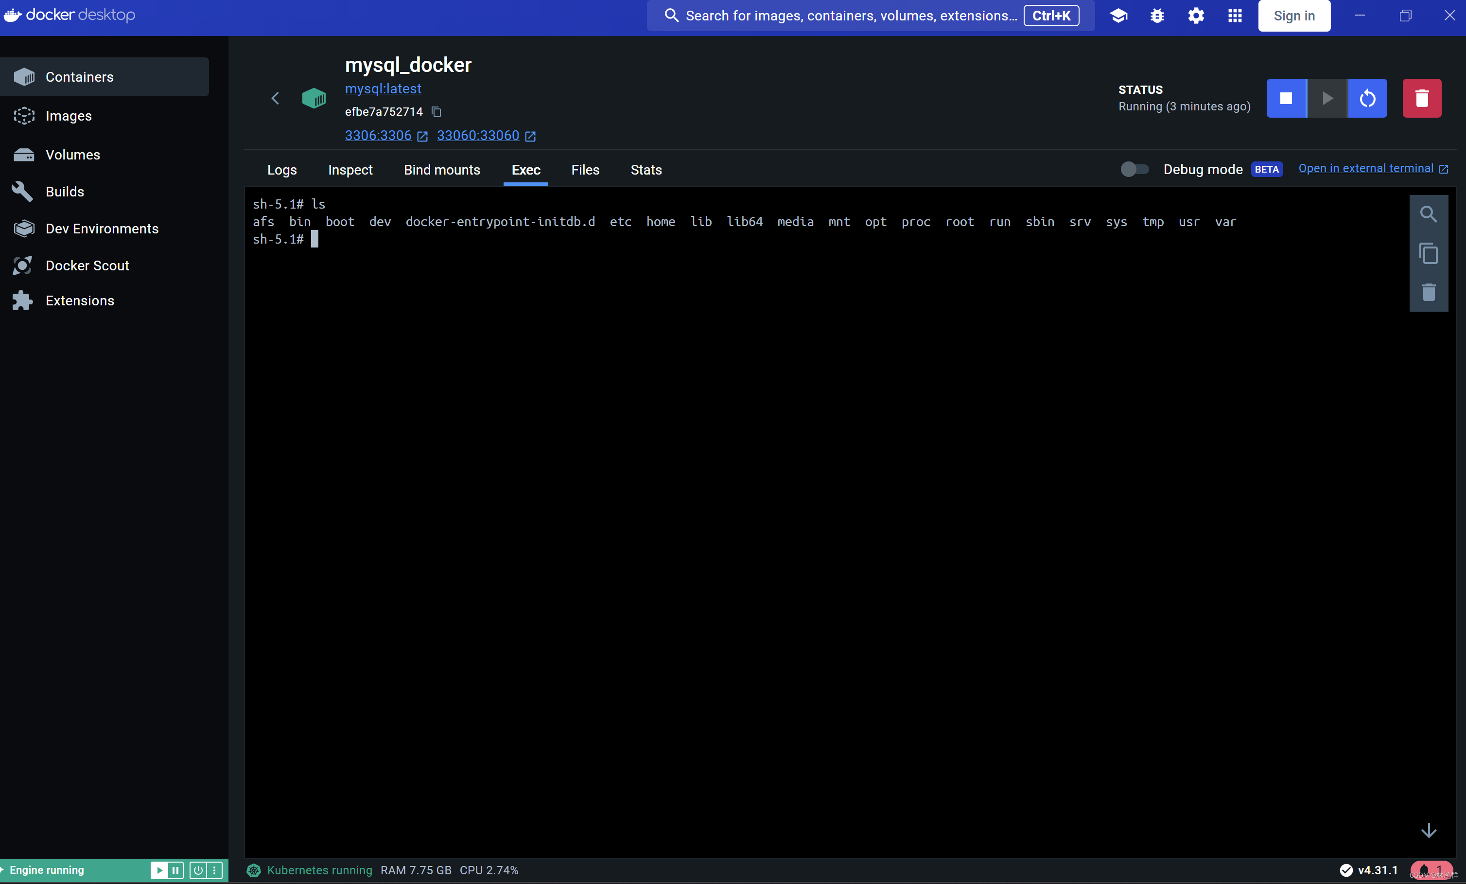Switch to the Bind mounts tab

tap(442, 170)
